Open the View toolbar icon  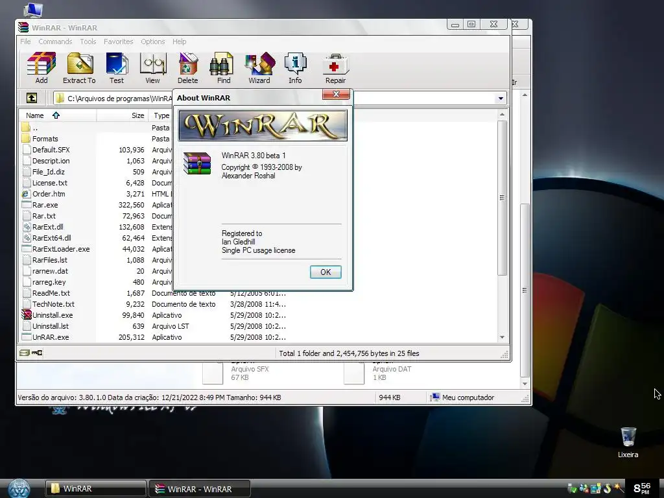click(x=153, y=67)
